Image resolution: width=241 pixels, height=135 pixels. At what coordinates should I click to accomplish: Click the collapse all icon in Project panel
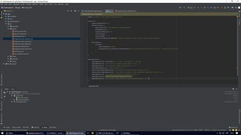pyautogui.click(x=71, y=11)
